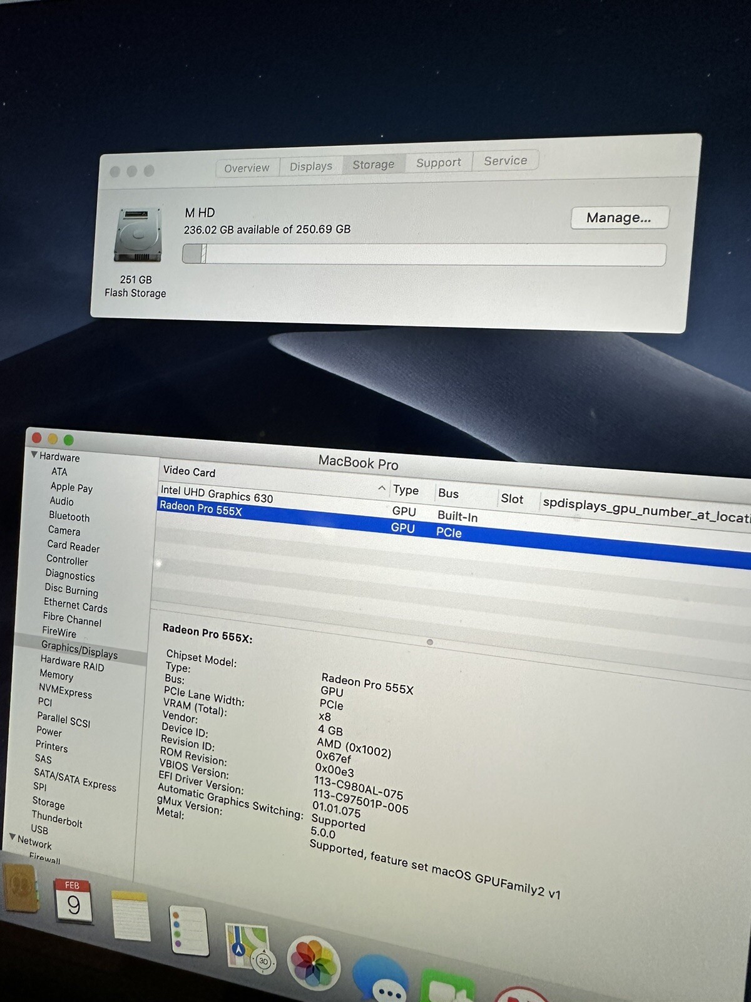Screen dimensions: 751x1002
Task: Click the Bus column header
Action: tap(449, 493)
